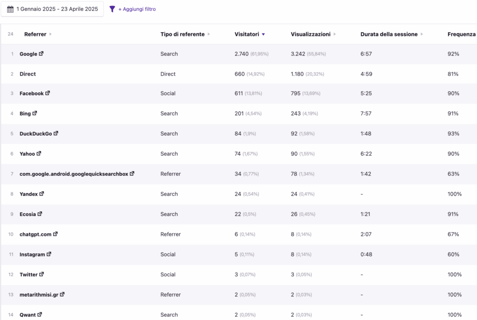This screenshot has height=320, width=477.
Task: Select the DuckDuckGo referrer name
Action: [x=35, y=134]
